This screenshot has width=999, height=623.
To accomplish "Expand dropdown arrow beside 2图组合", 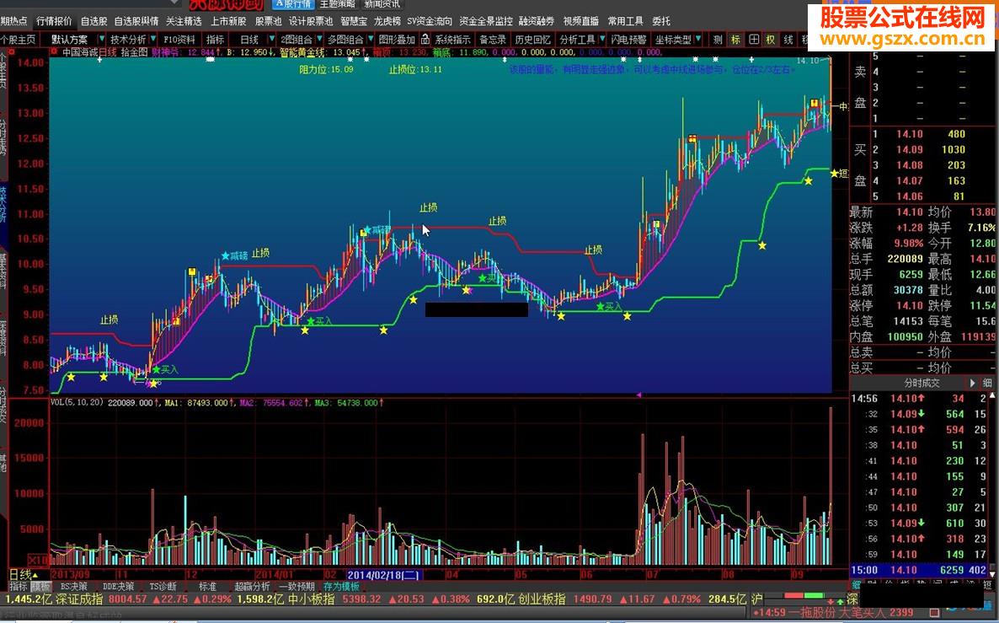I will 319,40.
